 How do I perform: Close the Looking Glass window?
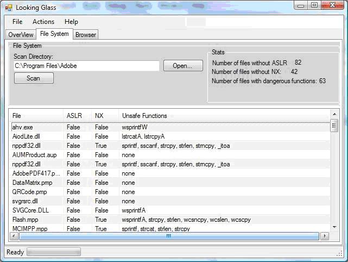click(332, 5)
